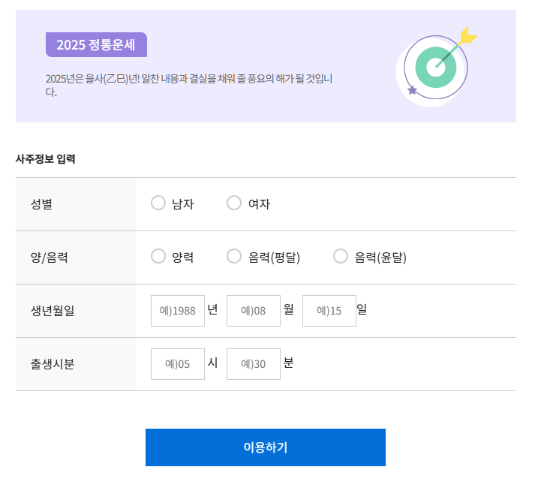Click the 남자 text label

[x=183, y=204]
